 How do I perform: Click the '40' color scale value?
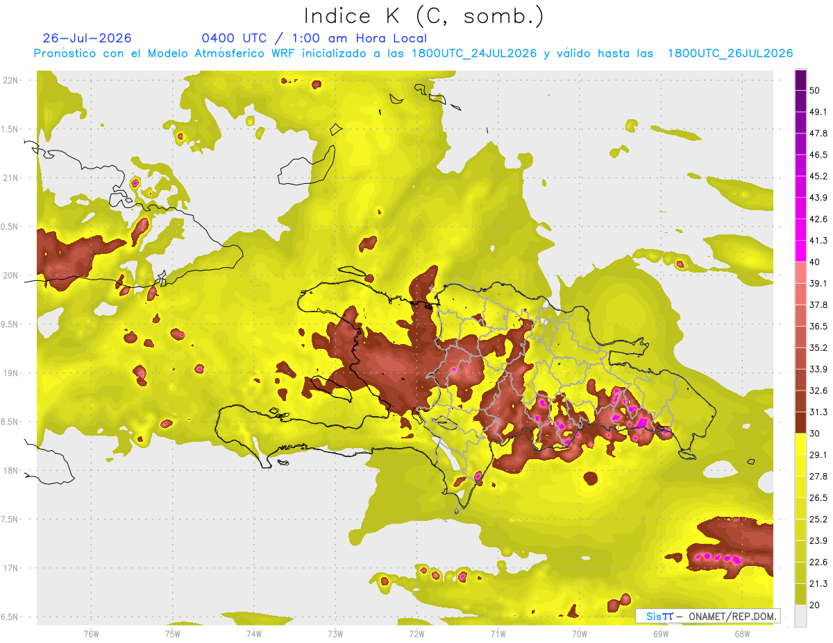(x=815, y=262)
